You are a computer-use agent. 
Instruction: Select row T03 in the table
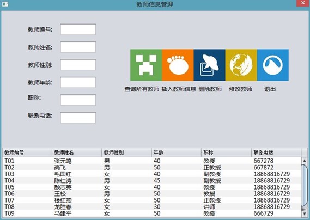152,174
